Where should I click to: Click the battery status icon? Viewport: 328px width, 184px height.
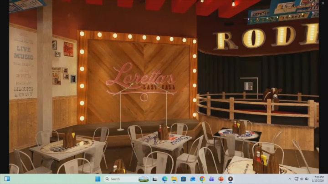click(x=307, y=179)
